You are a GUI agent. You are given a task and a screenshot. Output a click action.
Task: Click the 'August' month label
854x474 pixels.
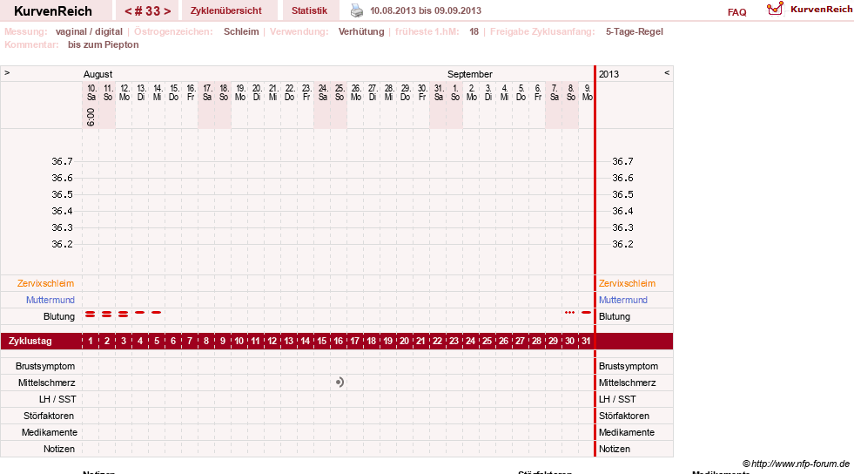(98, 74)
